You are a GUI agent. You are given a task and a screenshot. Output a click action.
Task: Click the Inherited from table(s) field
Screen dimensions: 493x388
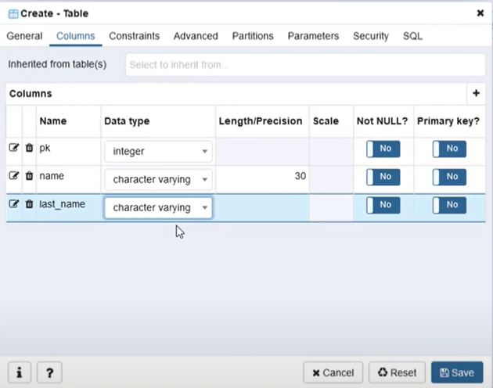tap(305, 65)
